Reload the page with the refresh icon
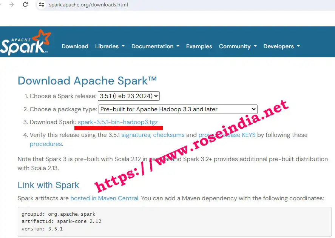 pos(25,5)
